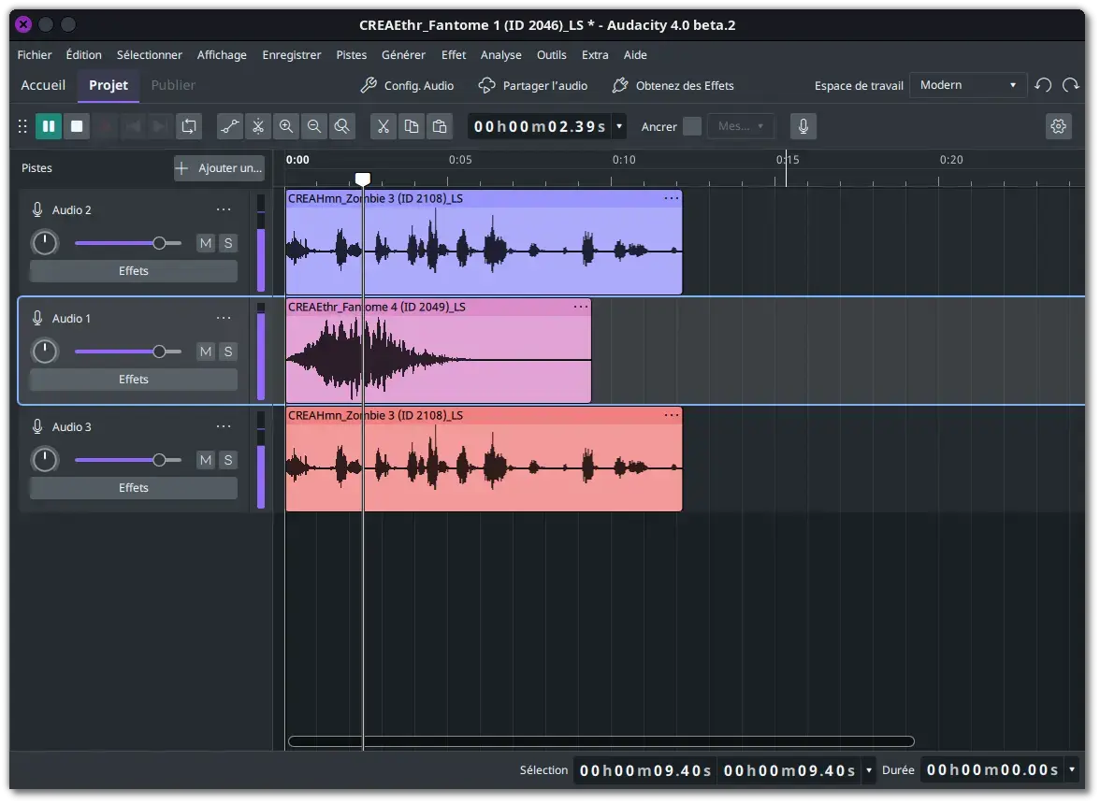Stop playback with the stop button

tap(77, 127)
